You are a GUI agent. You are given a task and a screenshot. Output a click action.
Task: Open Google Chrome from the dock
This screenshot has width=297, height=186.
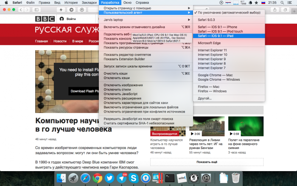coord(97,178)
